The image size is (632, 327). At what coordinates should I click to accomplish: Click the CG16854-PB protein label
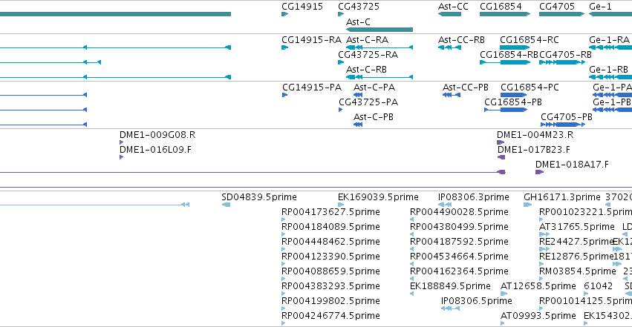513,102
